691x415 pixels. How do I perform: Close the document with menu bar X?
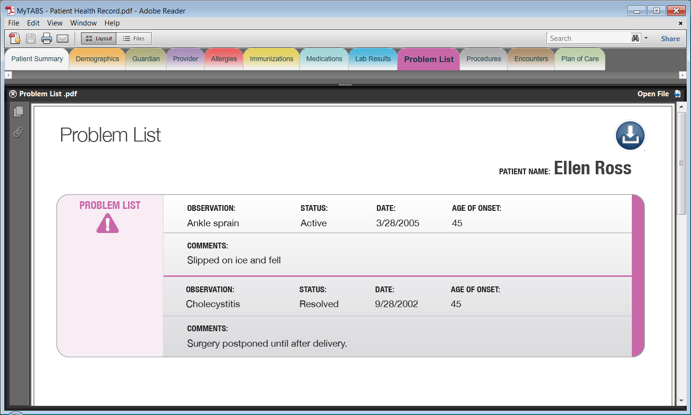click(680, 23)
